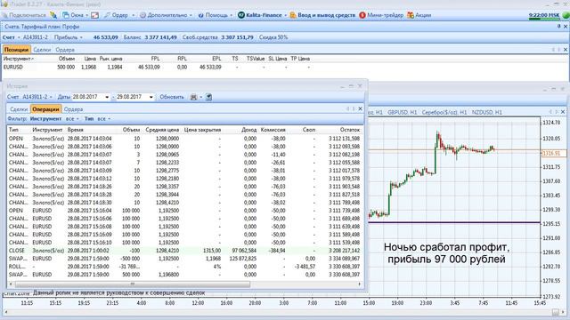This screenshot has height=320, width=570.
Task: Click the Обновить refresh button
Action: pos(172,97)
